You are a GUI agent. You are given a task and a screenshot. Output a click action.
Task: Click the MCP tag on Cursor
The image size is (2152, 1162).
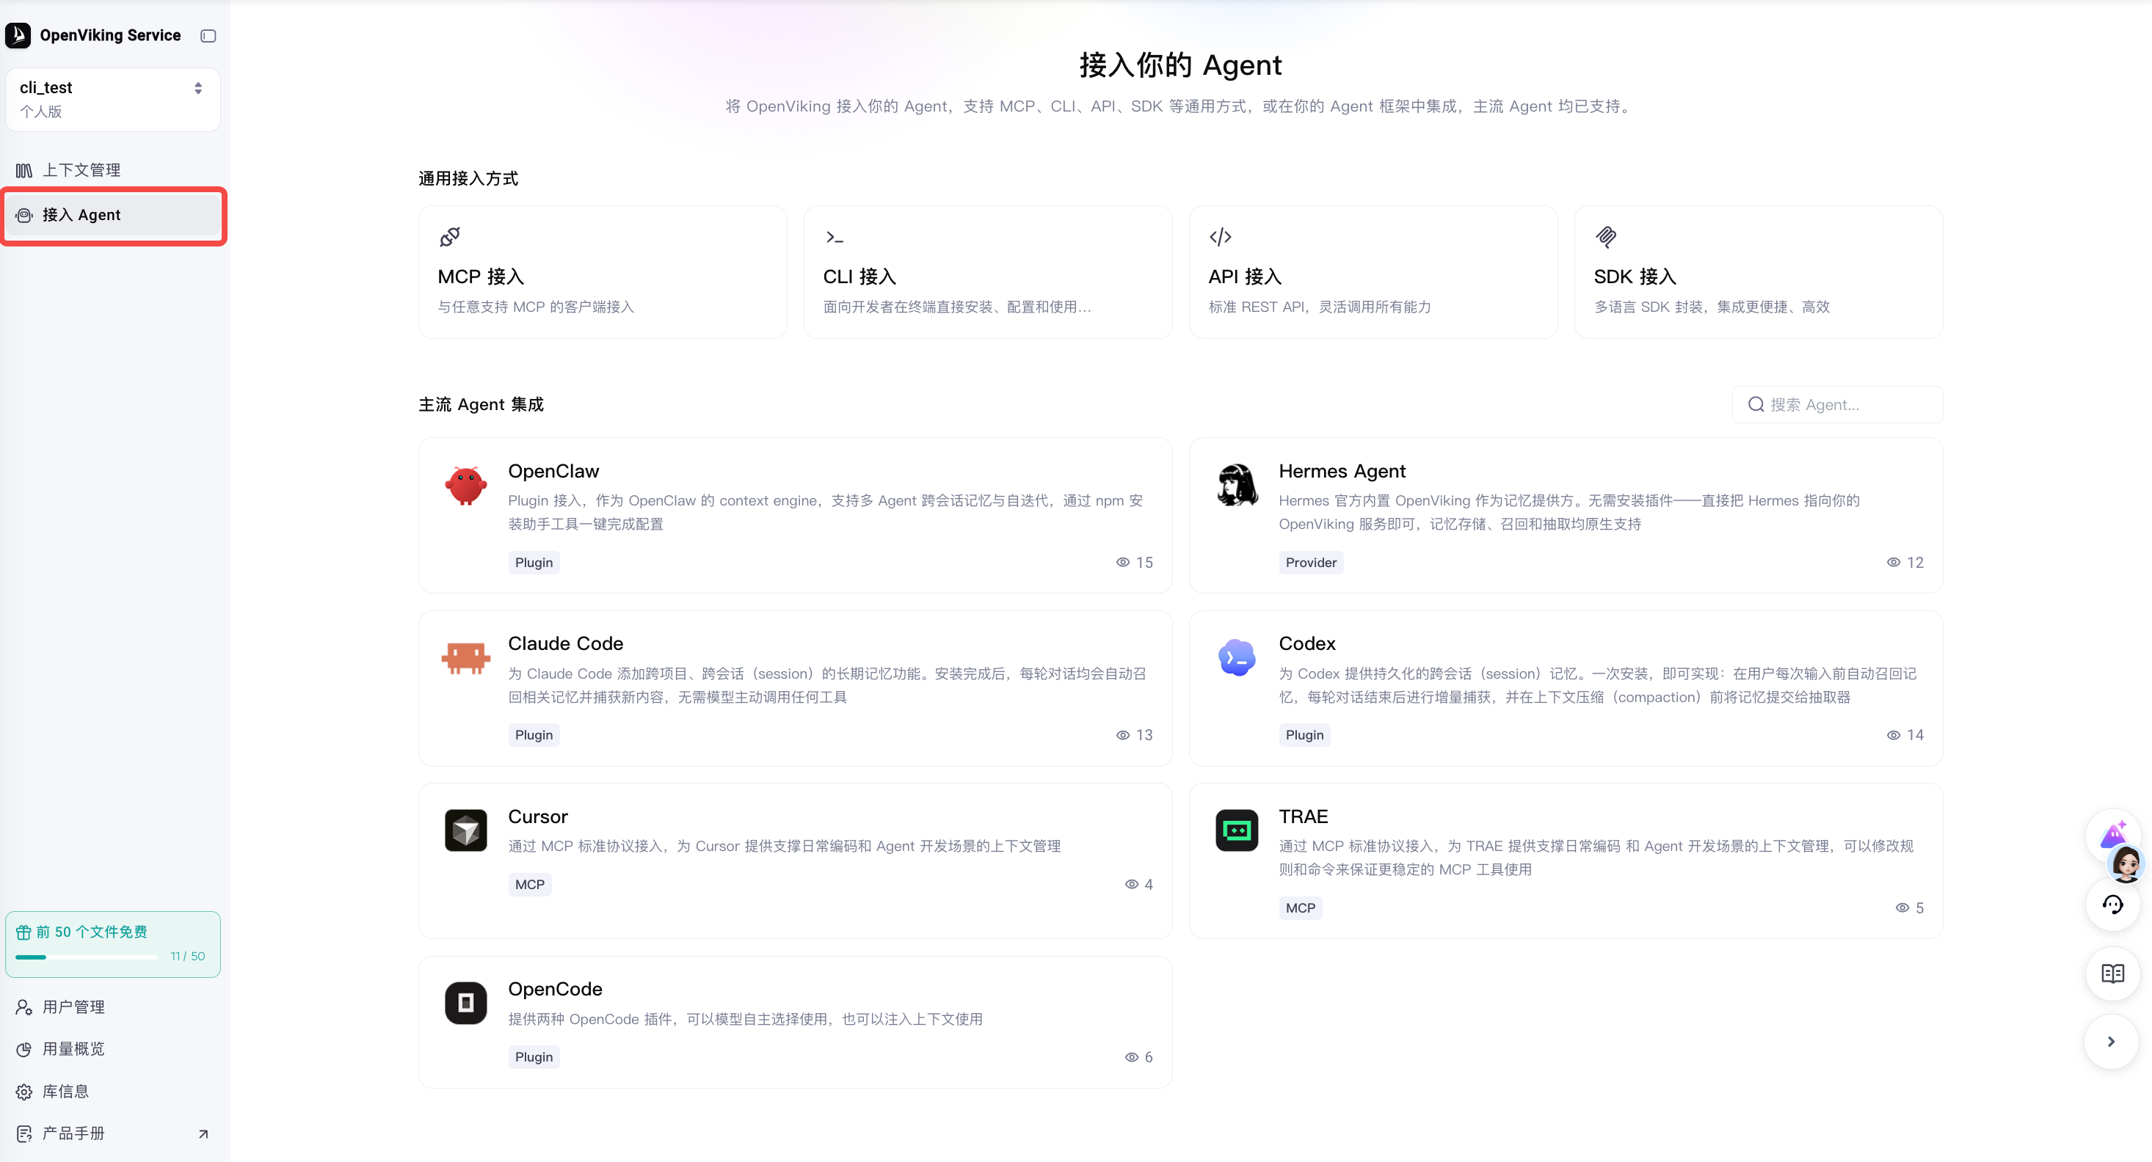pyautogui.click(x=530, y=885)
